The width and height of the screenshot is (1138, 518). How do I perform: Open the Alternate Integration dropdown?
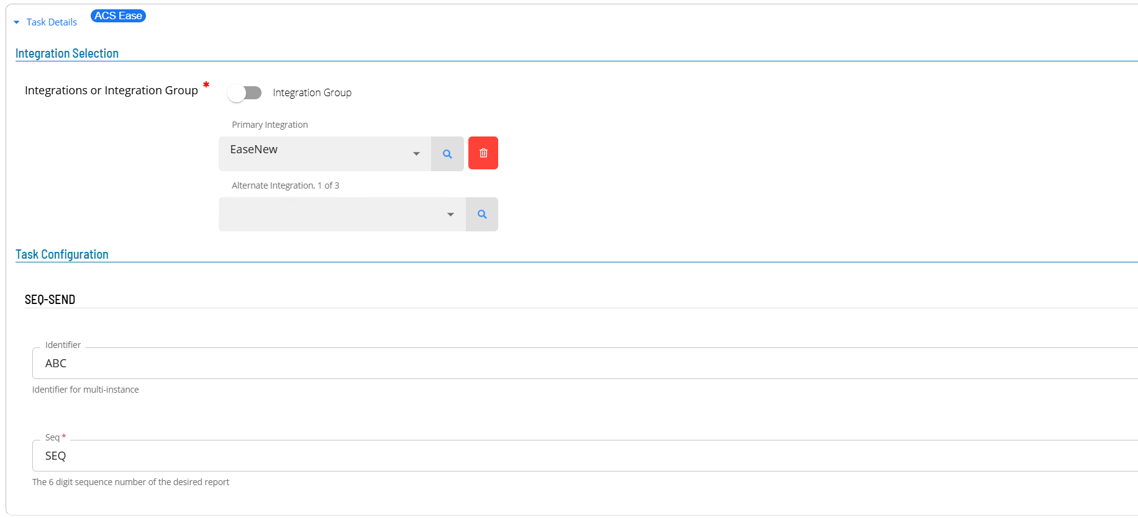click(x=342, y=214)
